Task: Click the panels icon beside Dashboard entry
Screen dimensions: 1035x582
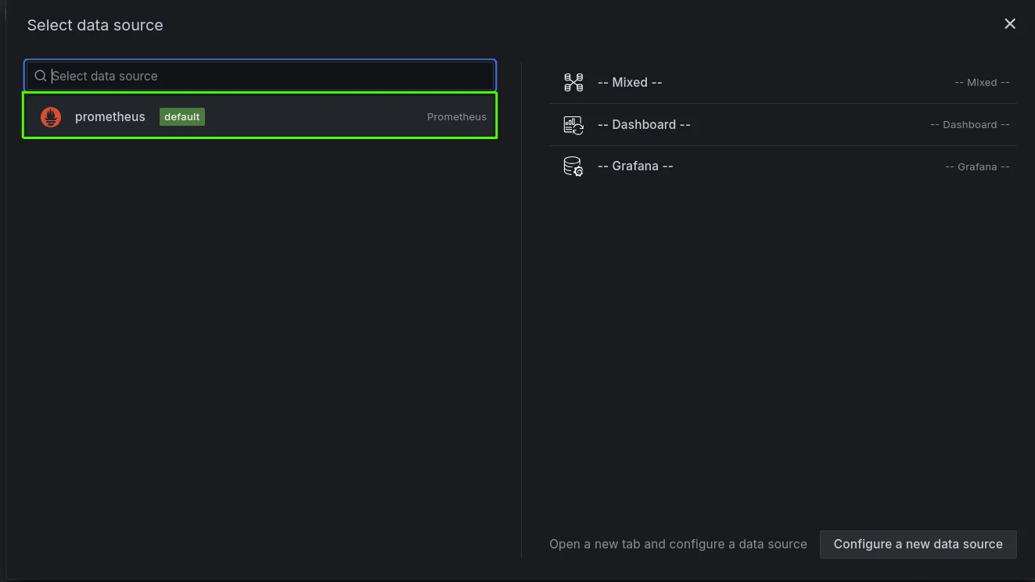Action: pos(573,124)
